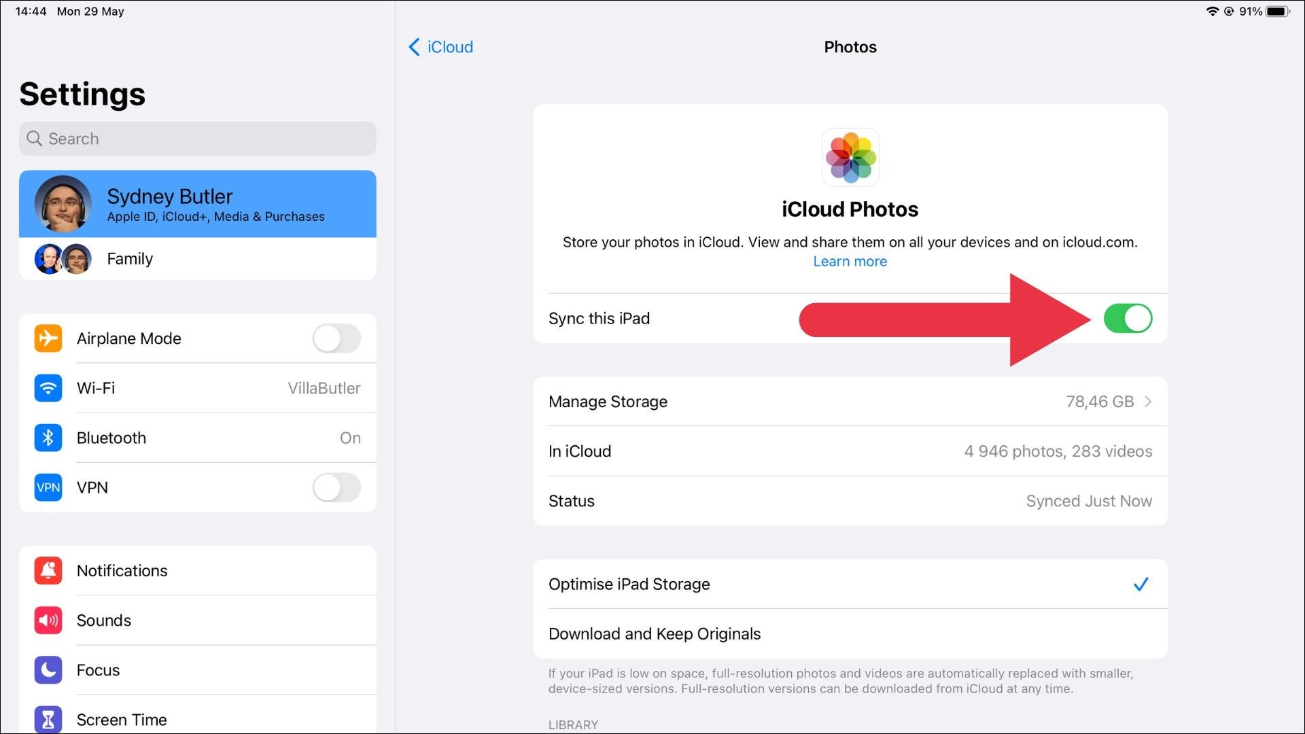Viewport: 1305px width, 734px height.
Task: Tap the Focus icon
Action: (x=47, y=669)
